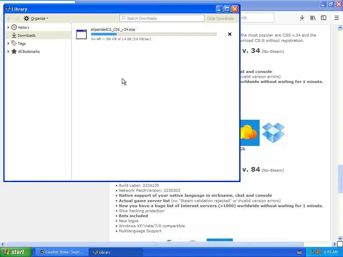Click the Library taskbar button
Viewport: 343px width, 257px height.
(116, 252)
